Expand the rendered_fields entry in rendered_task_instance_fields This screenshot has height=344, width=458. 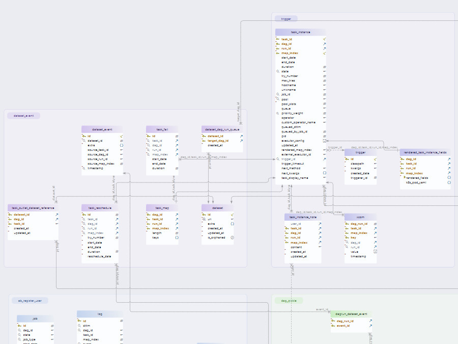[x=405, y=177]
